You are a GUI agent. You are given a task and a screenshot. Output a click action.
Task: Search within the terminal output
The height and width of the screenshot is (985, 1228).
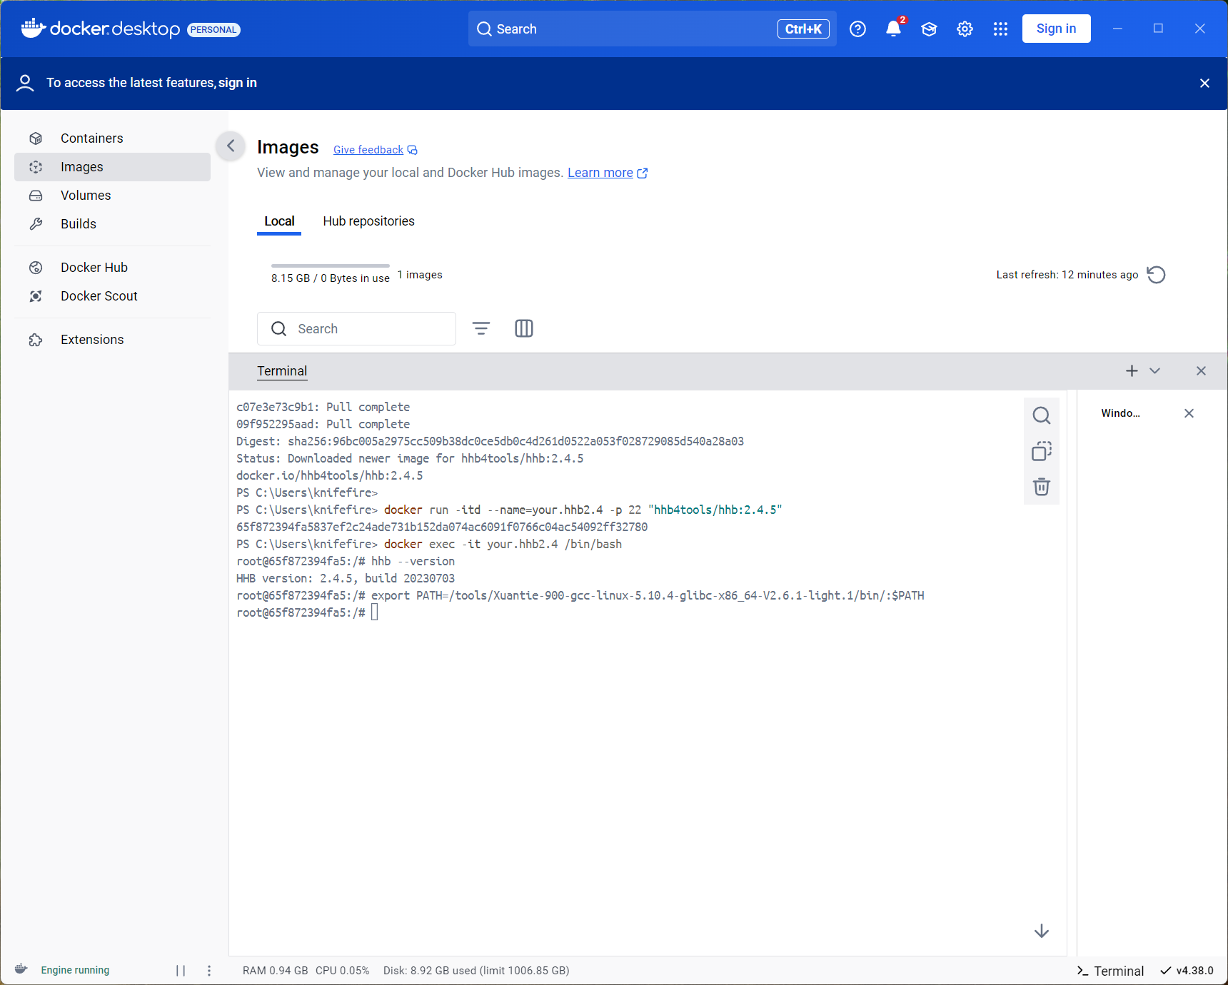coord(1042,415)
